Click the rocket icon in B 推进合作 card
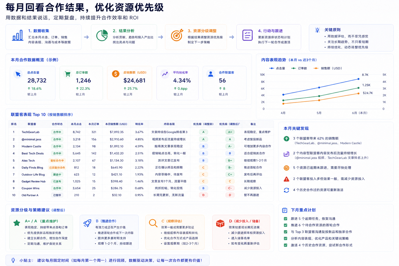 (x=87, y=223)
